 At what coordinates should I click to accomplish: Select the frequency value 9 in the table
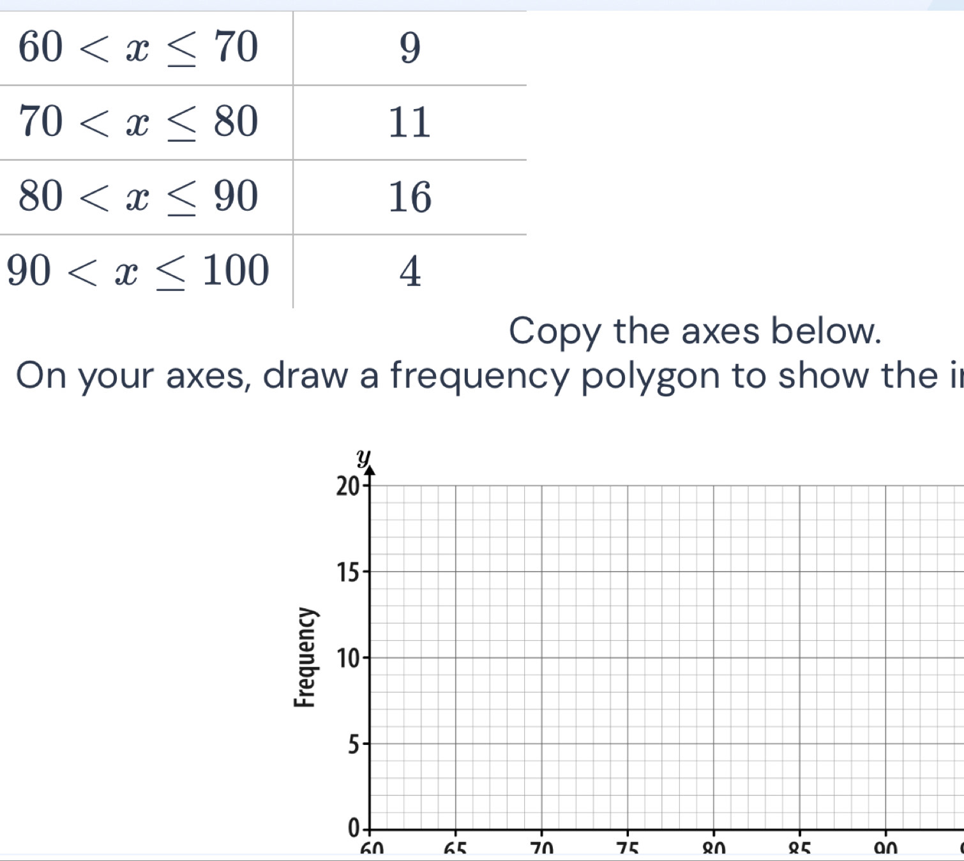tap(410, 48)
